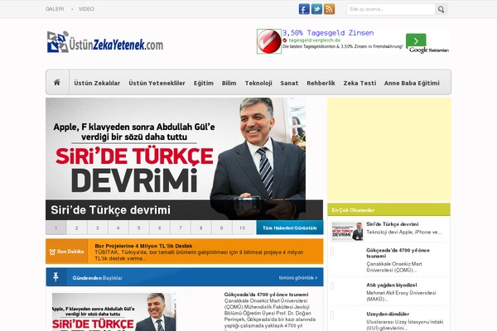Select slider page 6

tap(159, 228)
